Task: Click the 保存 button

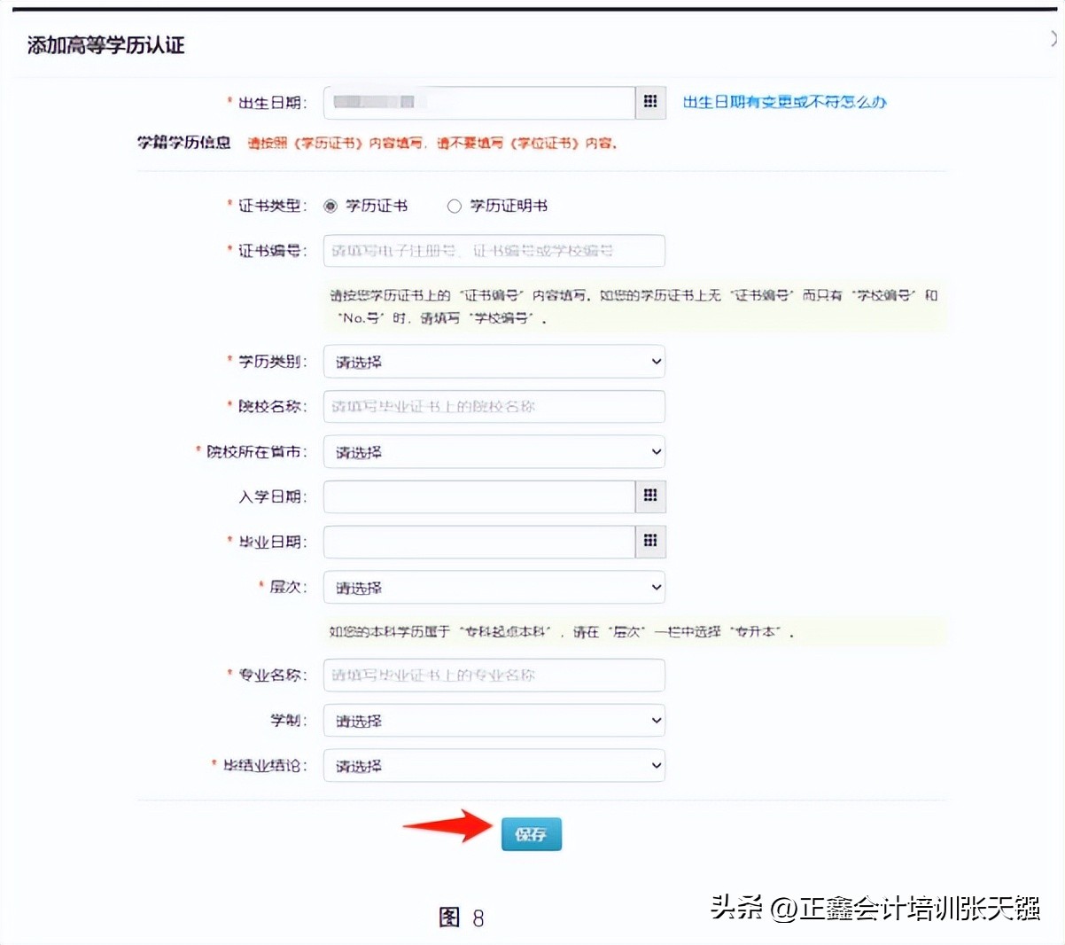Action: (x=531, y=833)
